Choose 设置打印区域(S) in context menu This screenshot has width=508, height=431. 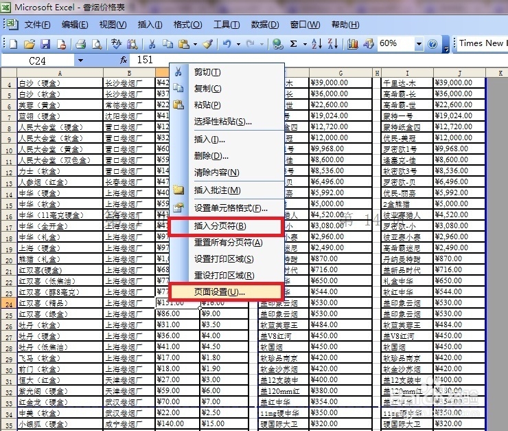[227, 259]
